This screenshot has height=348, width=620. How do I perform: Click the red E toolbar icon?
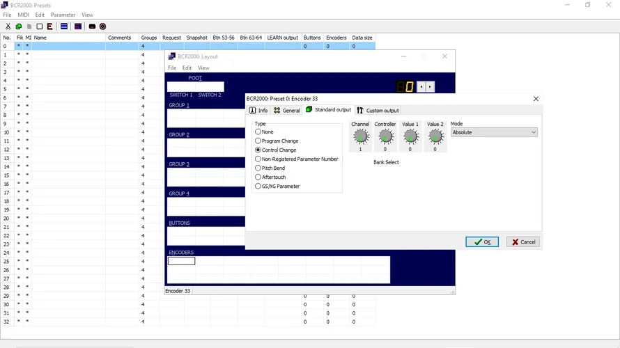click(50, 26)
